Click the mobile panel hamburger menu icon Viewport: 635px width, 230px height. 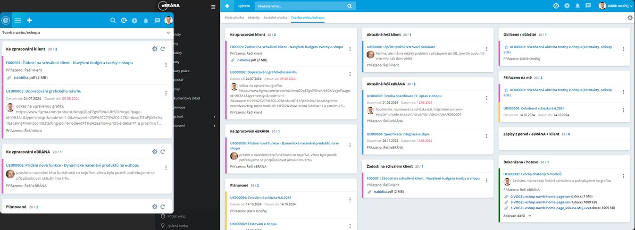18,20
